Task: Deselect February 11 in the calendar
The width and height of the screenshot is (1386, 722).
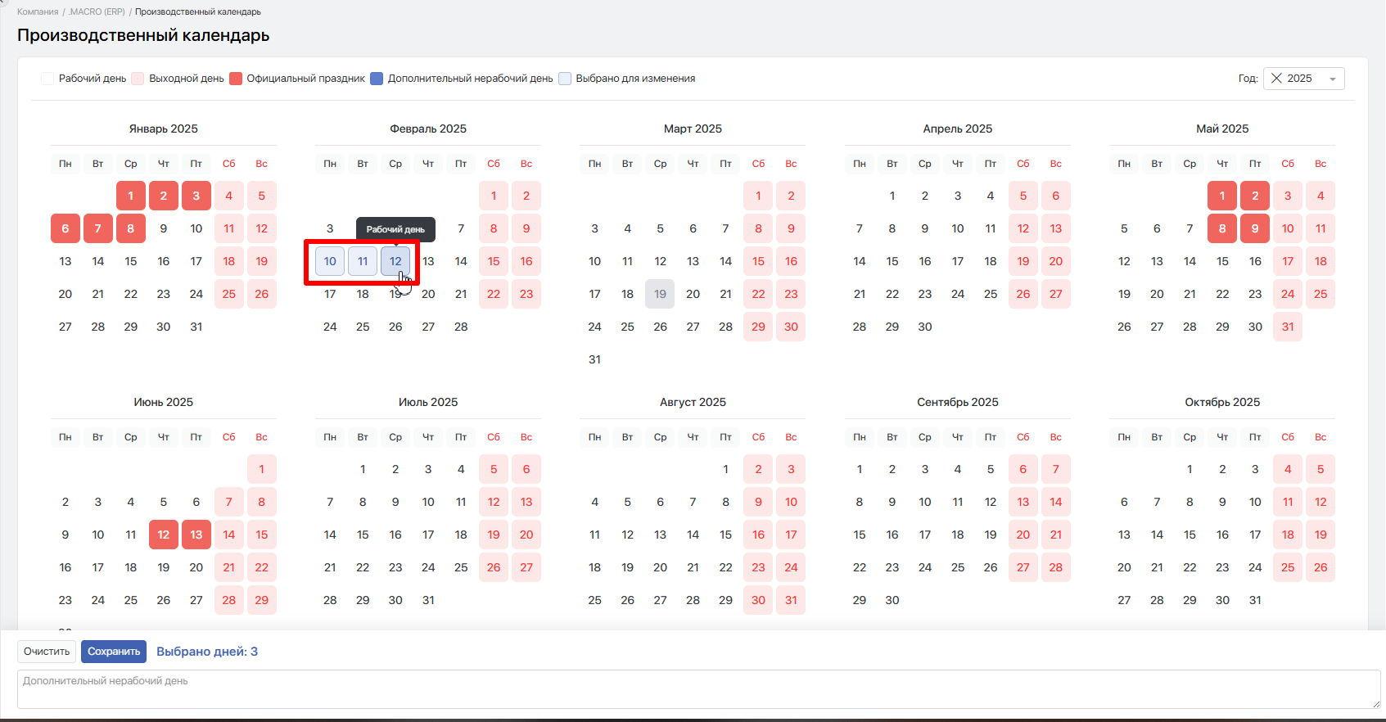Action: [x=363, y=262]
